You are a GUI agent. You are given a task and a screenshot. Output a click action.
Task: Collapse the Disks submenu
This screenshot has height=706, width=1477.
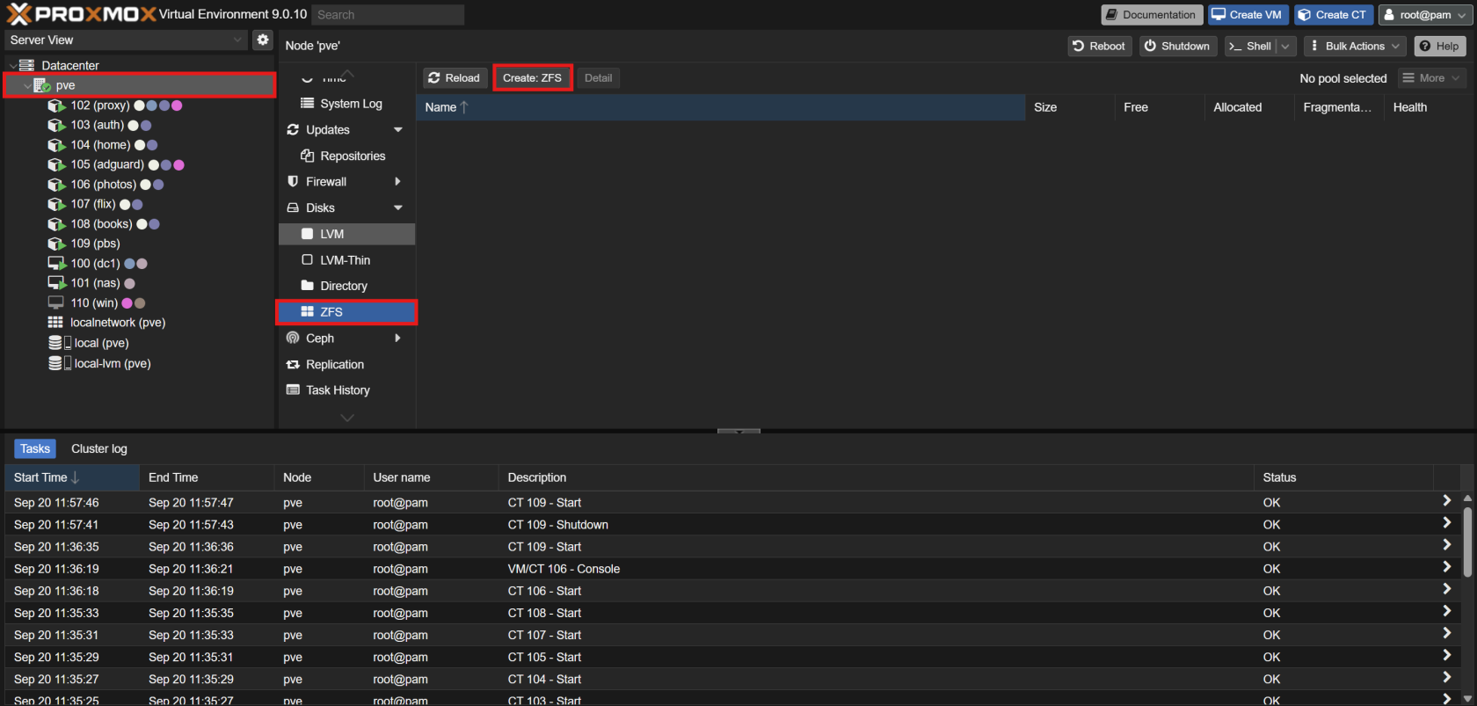pos(397,208)
